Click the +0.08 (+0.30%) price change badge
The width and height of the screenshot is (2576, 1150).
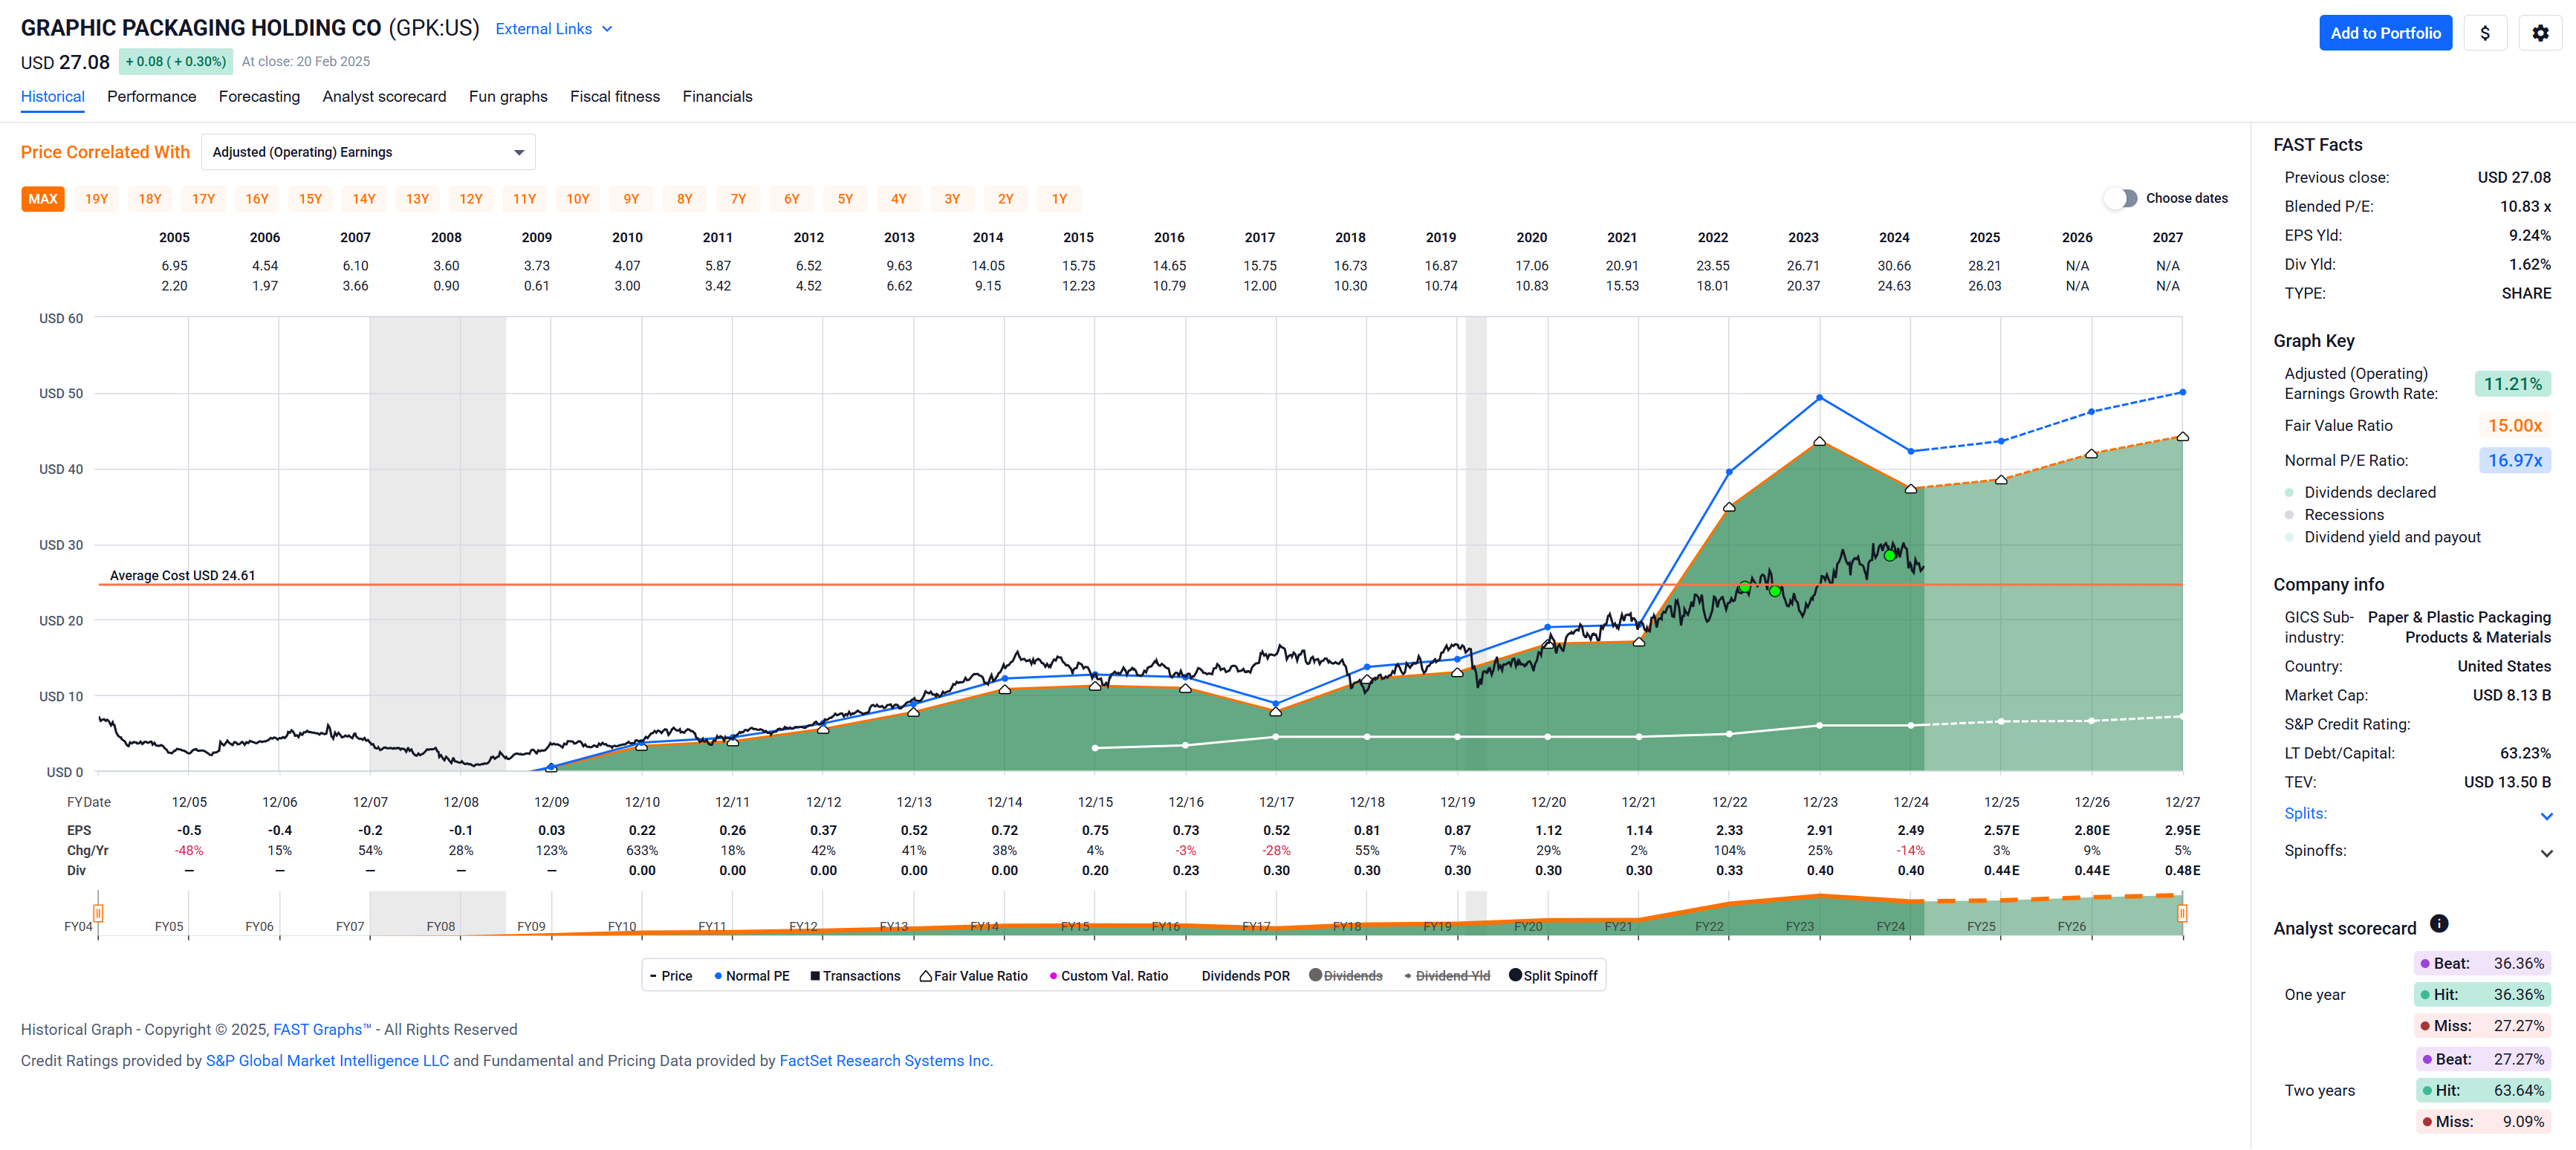coord(176,62)
